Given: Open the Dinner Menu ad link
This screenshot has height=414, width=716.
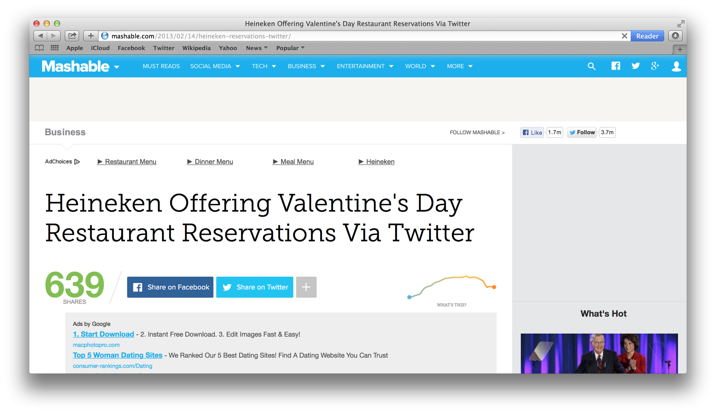Looking at the screenshot, I should click(x=210, y=162).
